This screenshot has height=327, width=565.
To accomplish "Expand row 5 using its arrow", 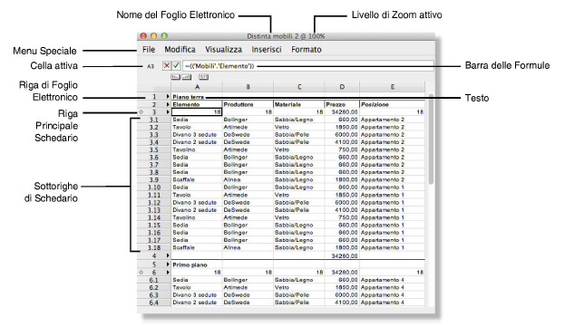I will pos(168,264).
